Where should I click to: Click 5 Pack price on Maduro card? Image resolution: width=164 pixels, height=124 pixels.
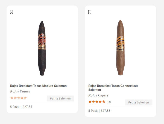pos(21,107)
